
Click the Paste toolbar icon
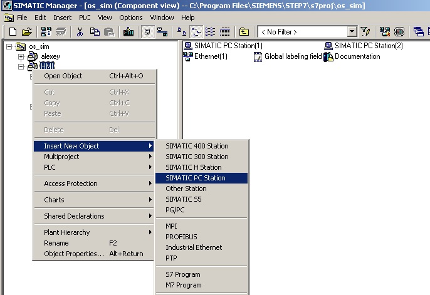click(x=109, y=32)
